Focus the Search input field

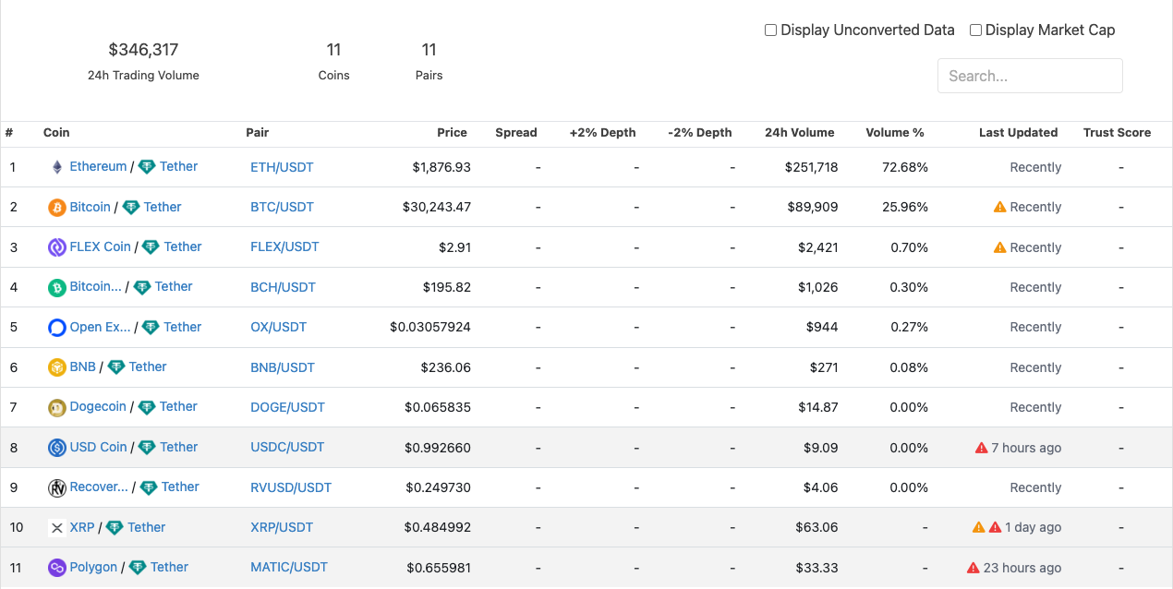[x=1030, y=76]
